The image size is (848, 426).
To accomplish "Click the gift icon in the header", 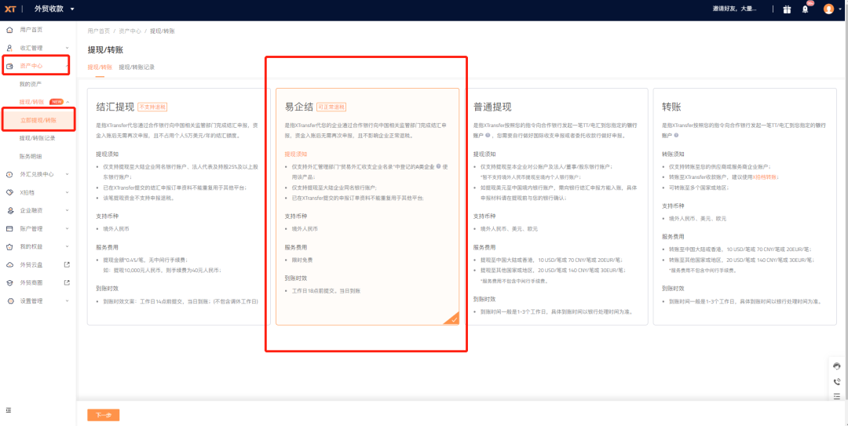I will pyautogui.click(x=787, y=9).
